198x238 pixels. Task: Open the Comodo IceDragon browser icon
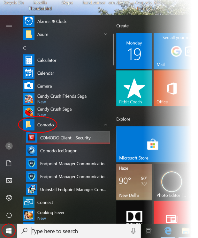tap(32, 151)
